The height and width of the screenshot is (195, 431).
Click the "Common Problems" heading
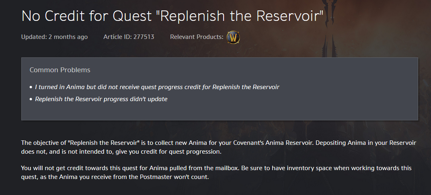[x=60, y=70]
